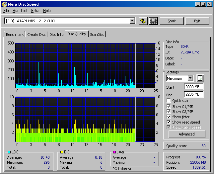Switch to the ScanDisc tab
Viewport: 214px width, 174px height.
point(97,35)
